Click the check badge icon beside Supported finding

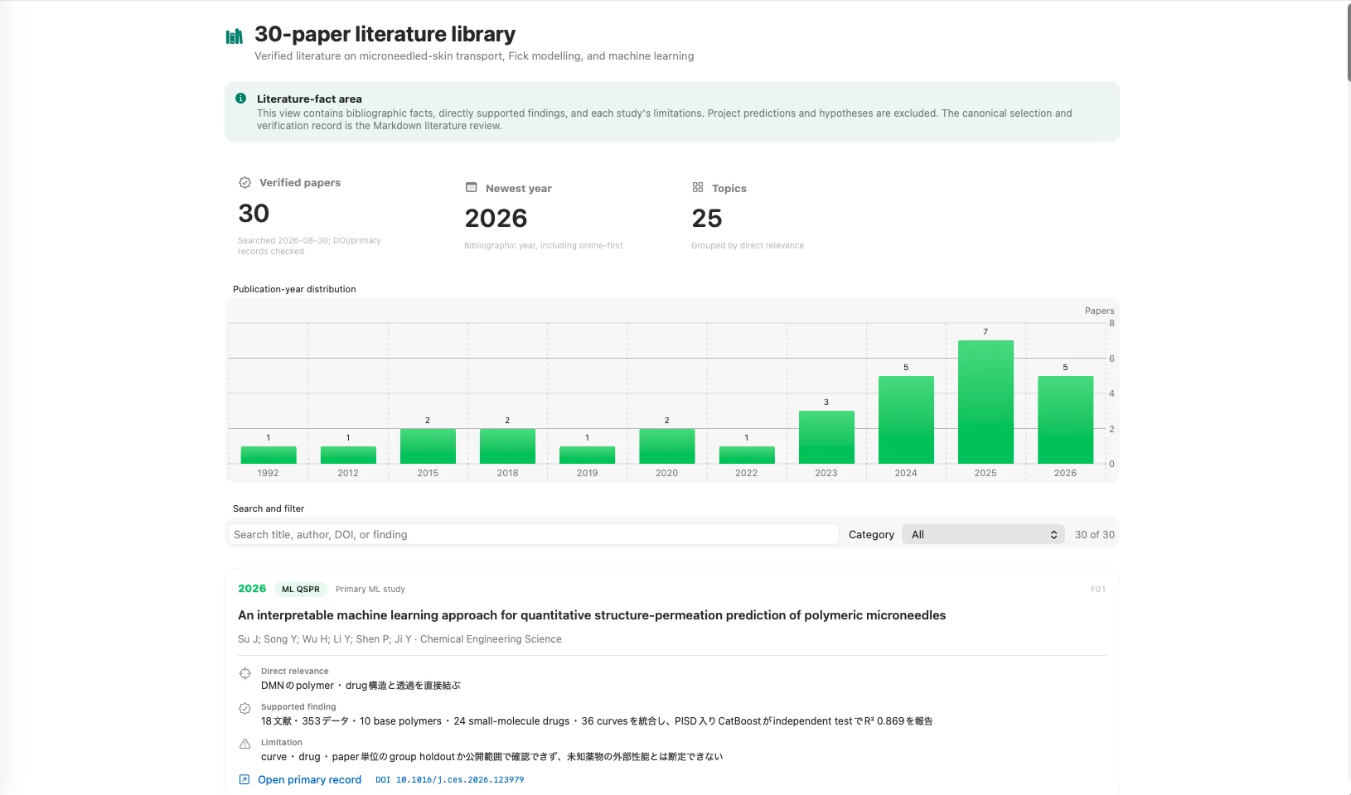(x=245, y=709)
